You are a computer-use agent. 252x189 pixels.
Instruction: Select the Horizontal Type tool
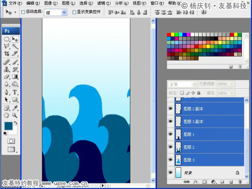[15, 92]
